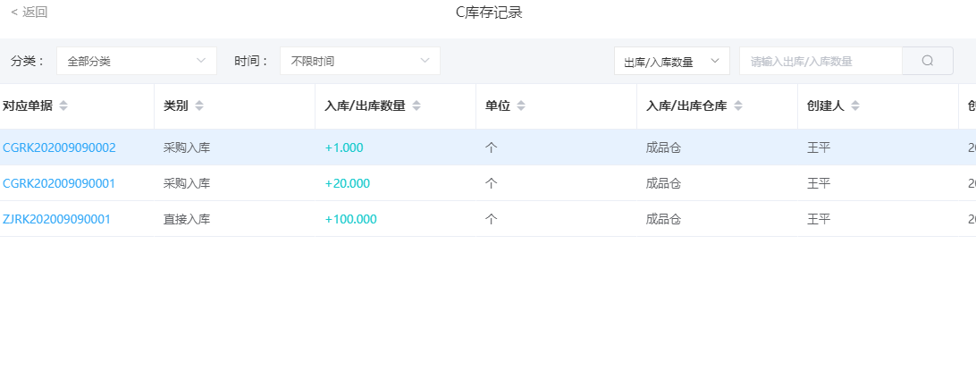Viewport: 976px width, 379px height.
Task: Select 王平 in the +100.000 row
Action: coord(819,219)
